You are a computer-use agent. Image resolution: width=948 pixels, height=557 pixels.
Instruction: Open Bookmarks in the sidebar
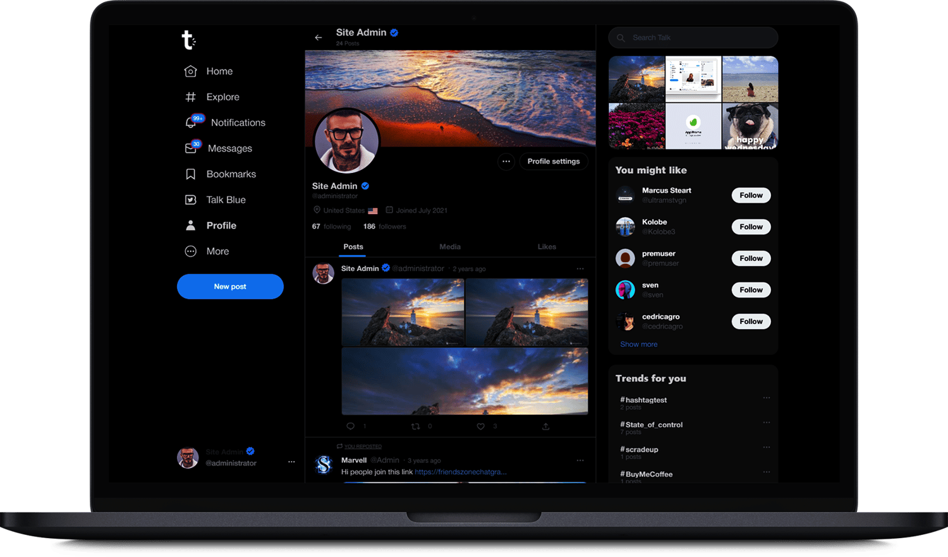220,174
